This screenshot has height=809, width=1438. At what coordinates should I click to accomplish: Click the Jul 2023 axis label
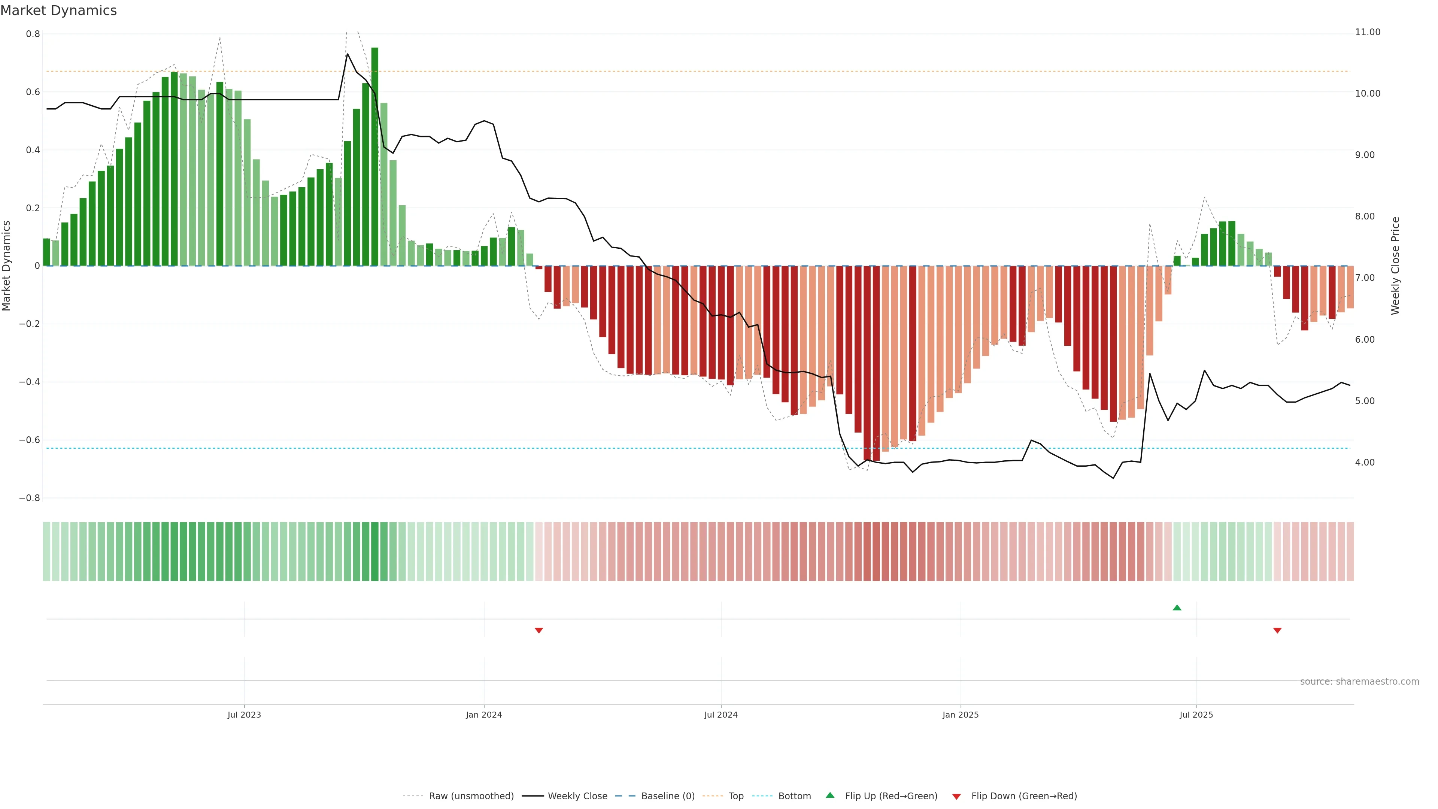244,715
